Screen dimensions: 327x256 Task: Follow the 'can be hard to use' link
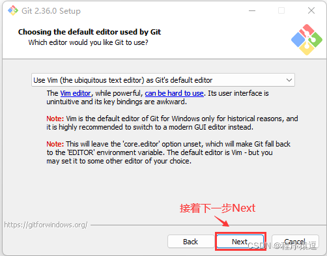tap(174, 93)
